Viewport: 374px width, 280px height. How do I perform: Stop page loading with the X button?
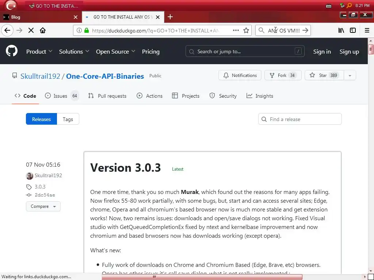pos(31,31)
